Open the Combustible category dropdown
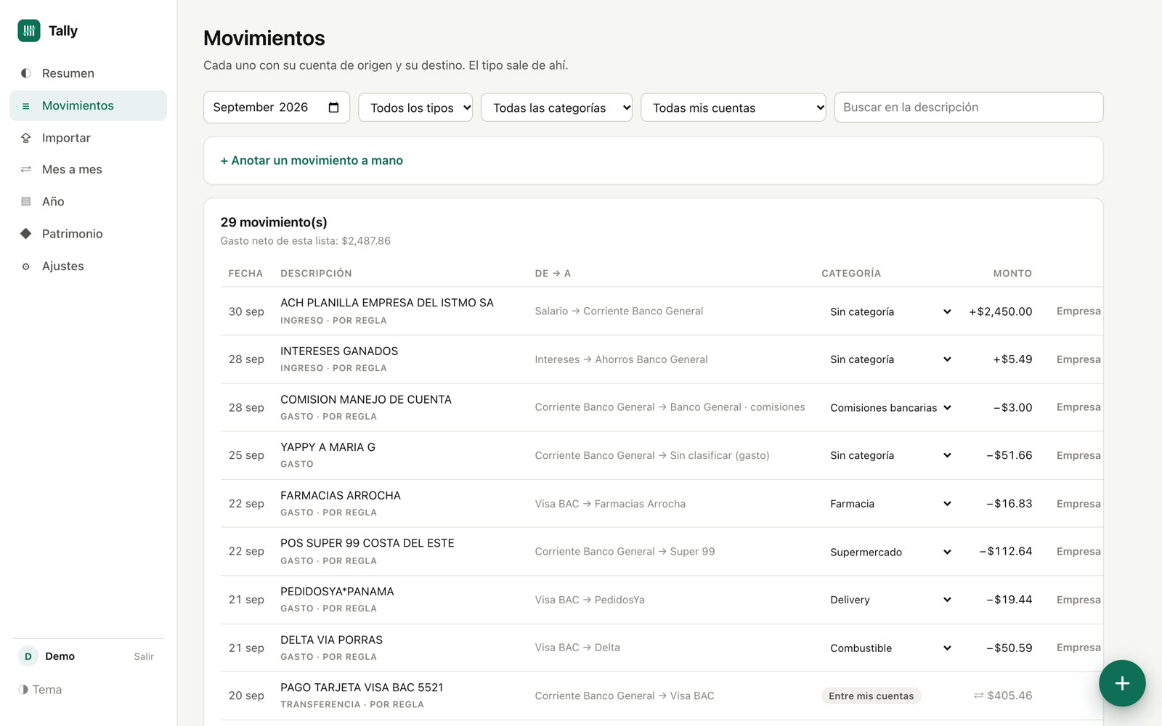This screenshot has height=726, width=1162. pos(890,648)
